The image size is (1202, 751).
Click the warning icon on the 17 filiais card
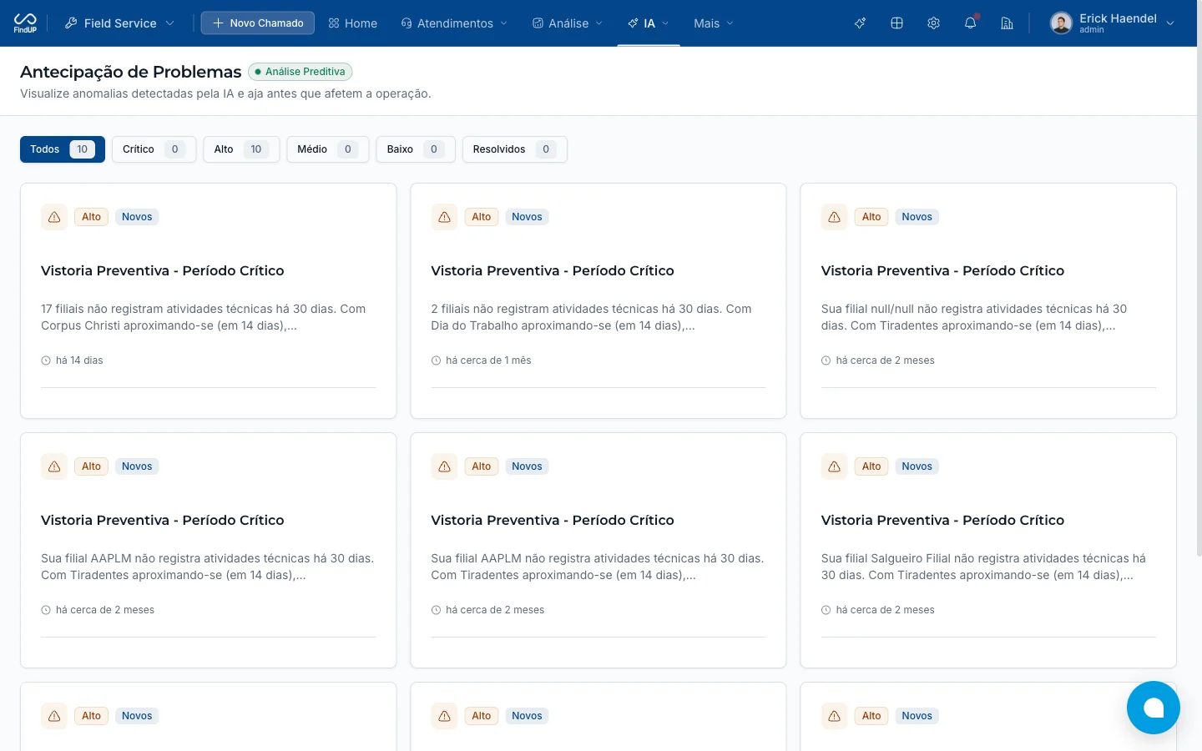pyautogui.click(x=54, y=217)
